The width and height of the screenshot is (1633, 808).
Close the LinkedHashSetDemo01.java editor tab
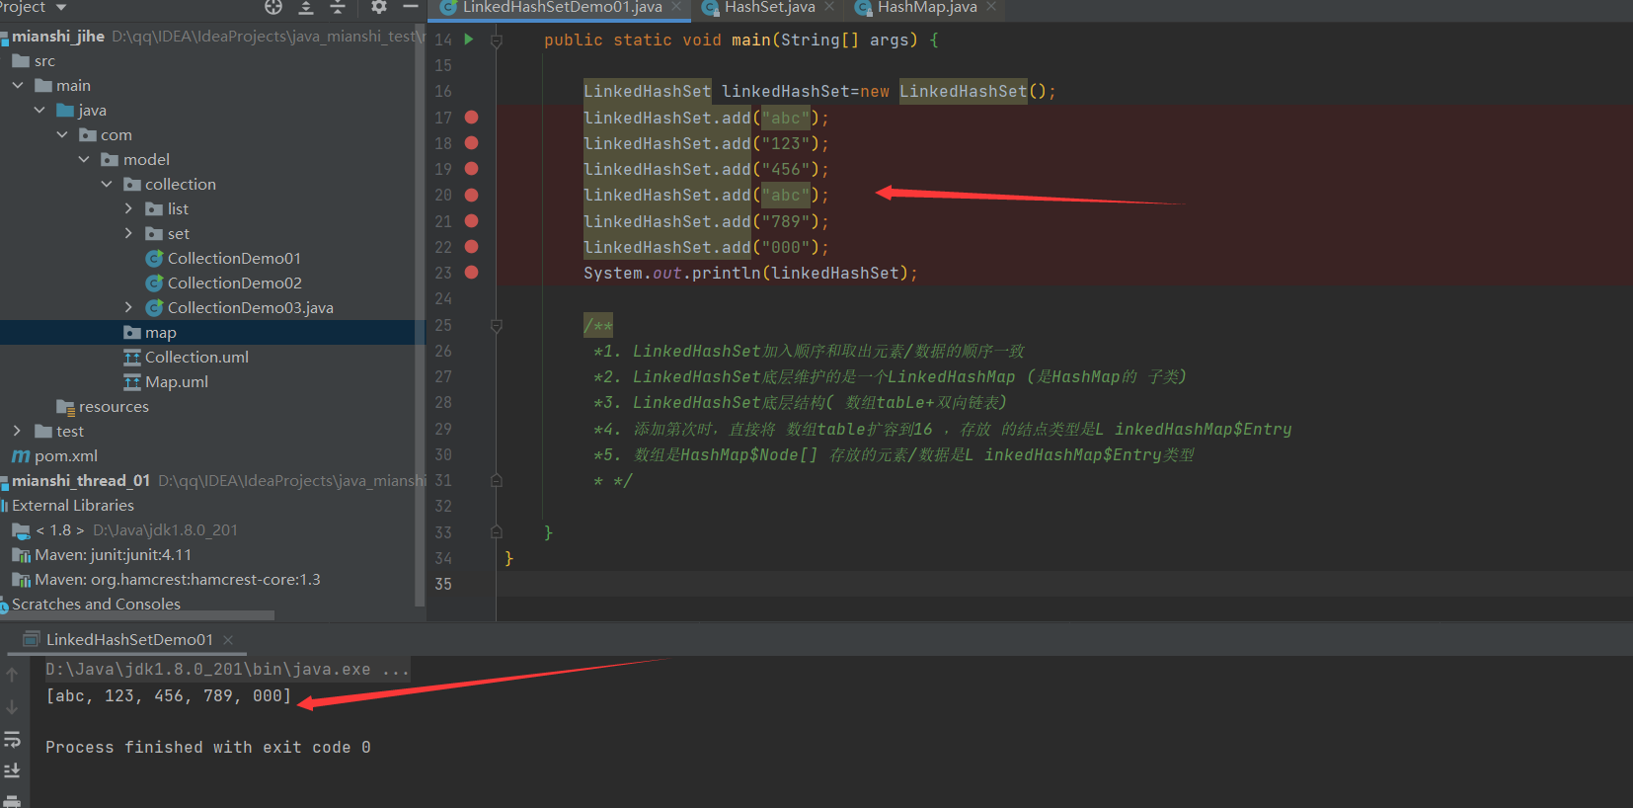[677, 7]
